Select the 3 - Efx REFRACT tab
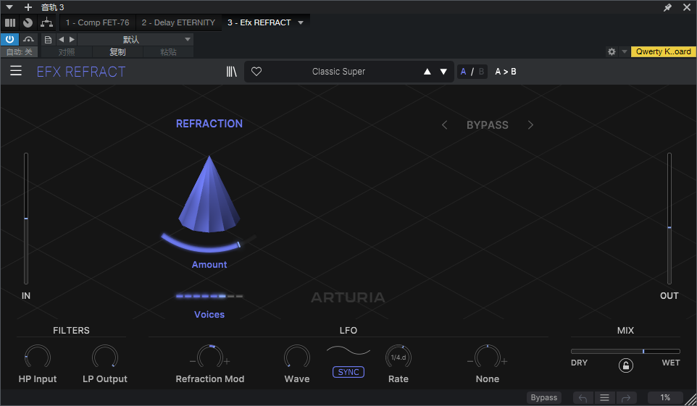This screenshot has width=697, height=406. pos(259,22)
